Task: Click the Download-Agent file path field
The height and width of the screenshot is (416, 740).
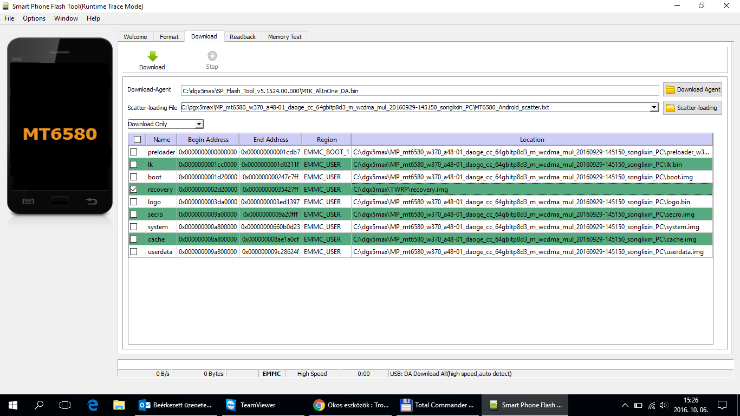Action: 419,90
